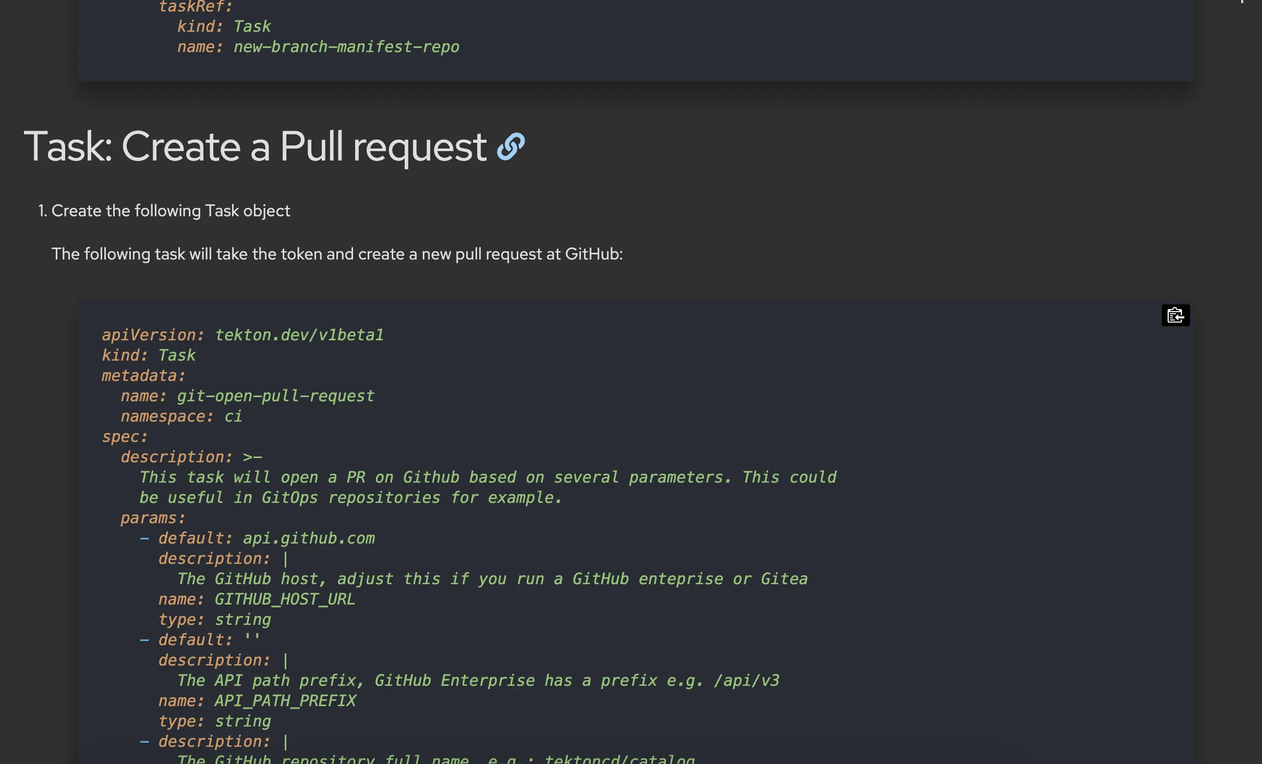
Task: Select the 'kind: Task' line in YAML
Action: [x=148, y=355]
